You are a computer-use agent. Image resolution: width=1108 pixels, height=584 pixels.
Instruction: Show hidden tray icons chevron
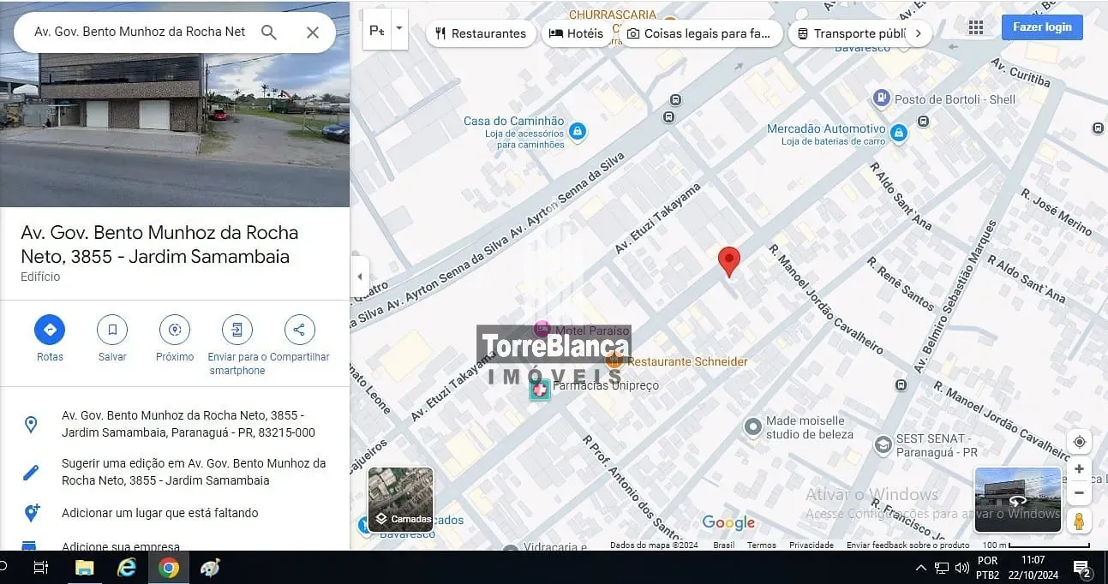(921, 568)
